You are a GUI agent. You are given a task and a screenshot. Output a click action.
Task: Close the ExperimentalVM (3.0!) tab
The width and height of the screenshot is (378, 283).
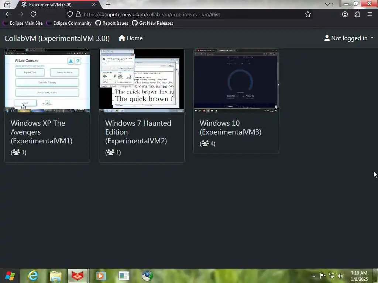(x=93, y=4)
